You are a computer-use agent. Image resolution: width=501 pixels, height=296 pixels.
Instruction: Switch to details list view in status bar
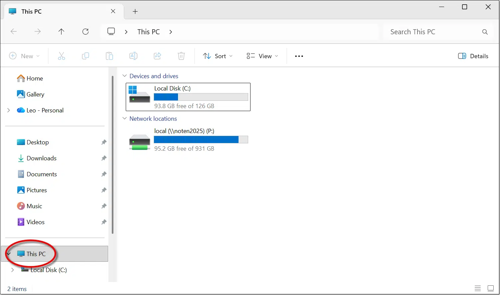click(478, 288)
